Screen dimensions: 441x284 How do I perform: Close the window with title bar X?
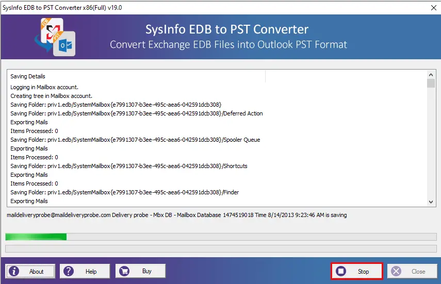[x=434, y=8]
